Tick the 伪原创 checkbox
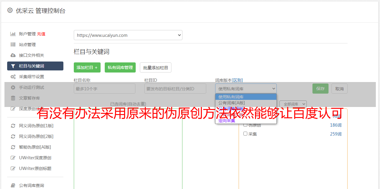 click(x=245, y=125)
